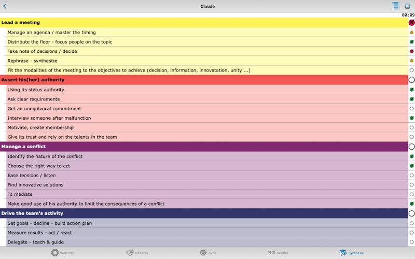415x259 pixels.
Task: Select 'Identify the nature of the conflict' text
Action: [45, 156]
